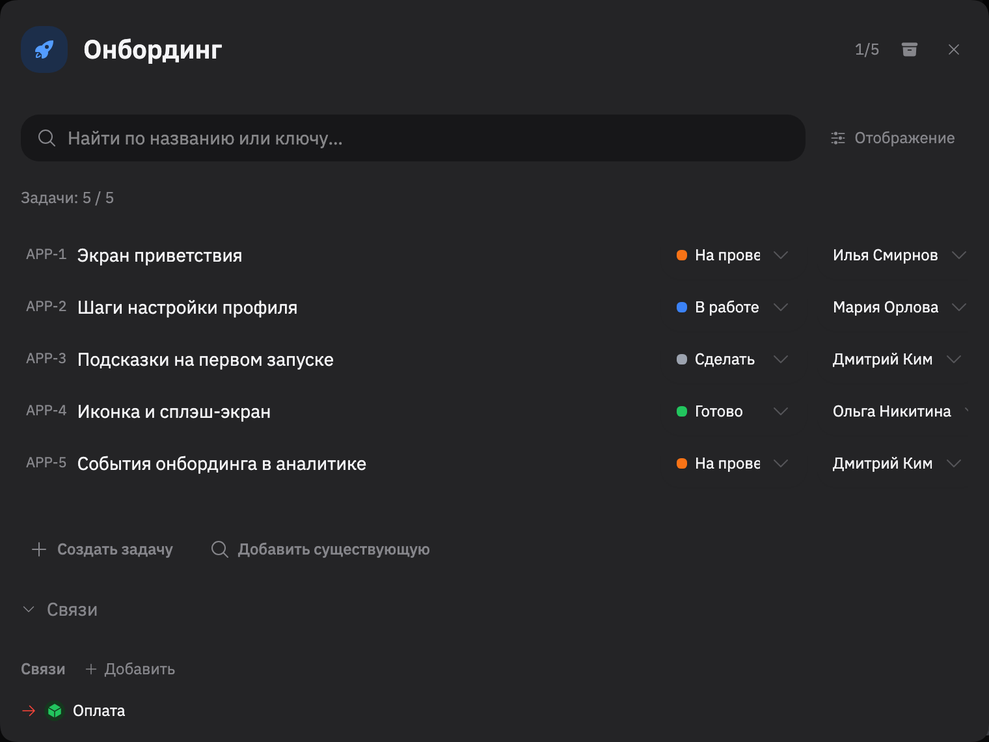Click the orange status dot for APP-5
989x742 pixels.
point(682,463)
